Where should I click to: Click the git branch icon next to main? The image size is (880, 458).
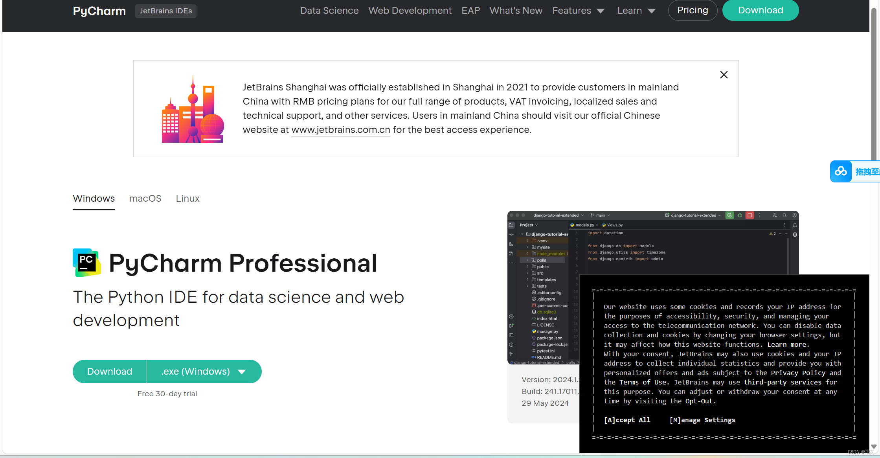point(592,215)
